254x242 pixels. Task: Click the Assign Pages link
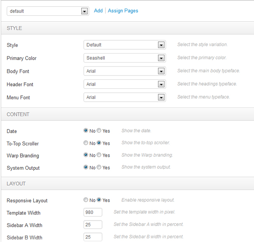click(x=123, y=11)
